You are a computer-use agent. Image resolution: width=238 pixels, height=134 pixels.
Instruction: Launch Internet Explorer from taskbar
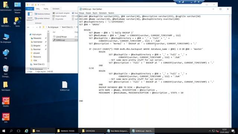[x=26, y=131]
